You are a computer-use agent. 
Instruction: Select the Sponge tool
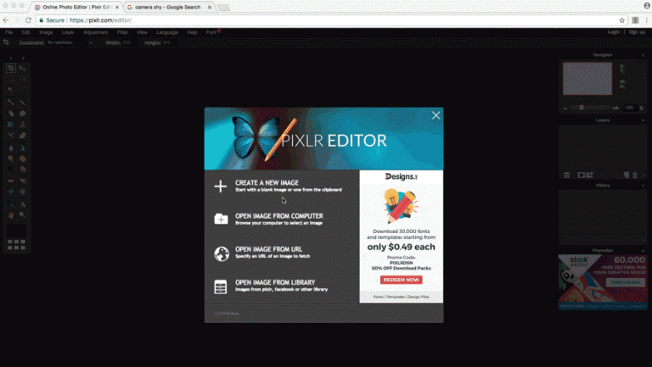[22, 158]
